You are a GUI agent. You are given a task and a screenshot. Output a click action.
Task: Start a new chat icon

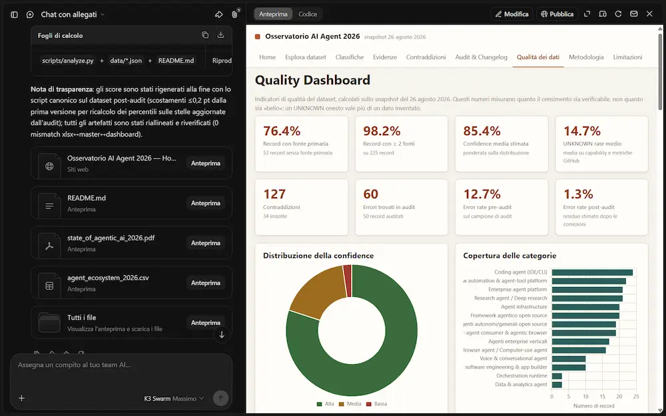pos(30,15)
